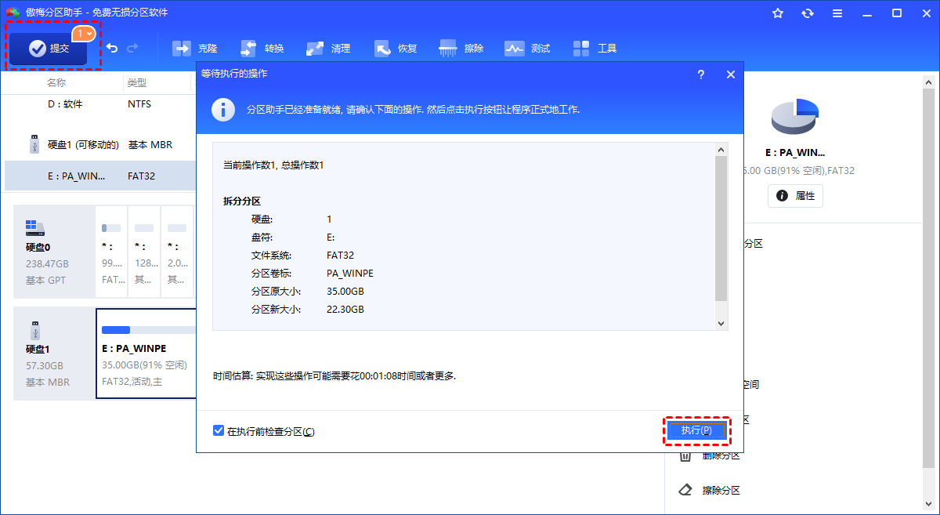Image resolution: width=940 pixels, height=515 pixels.
Task: Click the dialog help question mark
Action: click(700, 74)
